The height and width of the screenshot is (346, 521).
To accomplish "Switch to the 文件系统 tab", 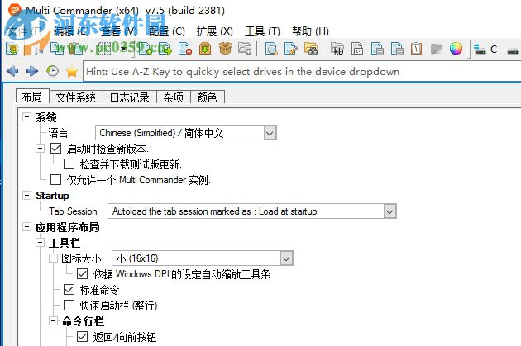I will 76,97.
